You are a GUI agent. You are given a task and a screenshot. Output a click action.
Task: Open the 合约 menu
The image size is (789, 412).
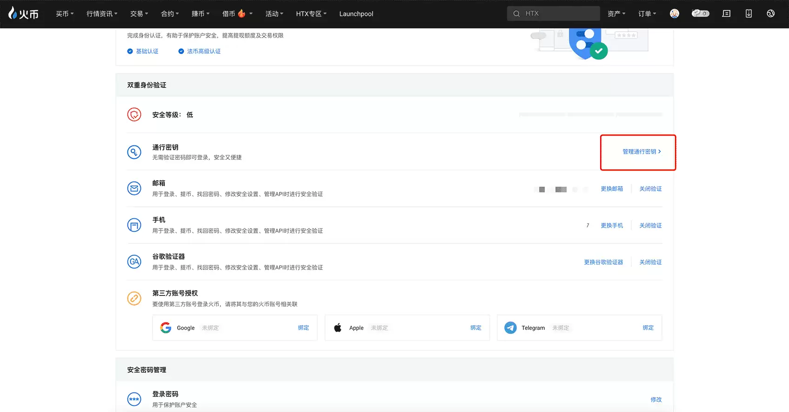point(170,14)
